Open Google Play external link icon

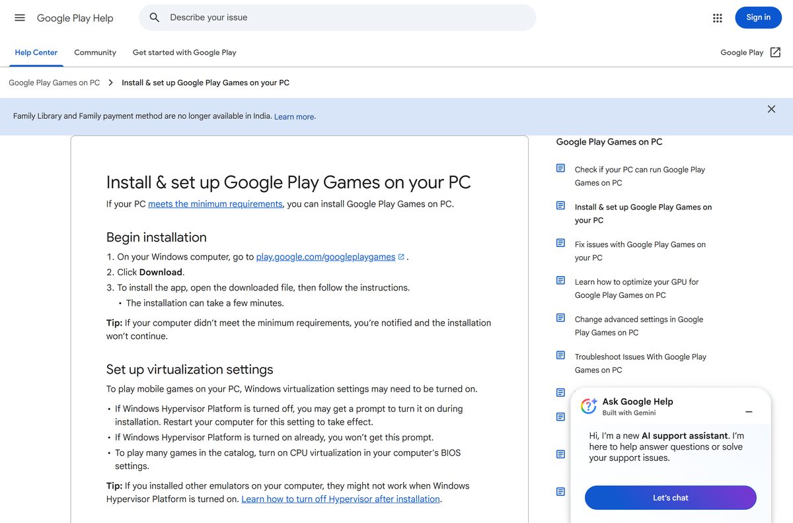776,52
